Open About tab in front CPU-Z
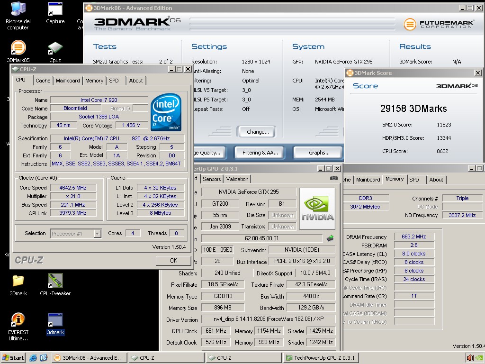Image resolution: width=485 pixels, height=364 pixels. coord(136,81)
